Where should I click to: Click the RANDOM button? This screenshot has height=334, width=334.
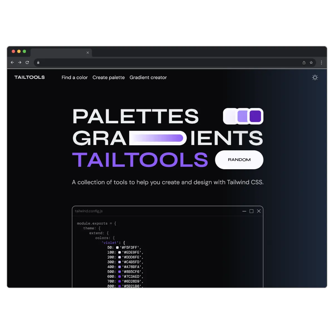239,160
